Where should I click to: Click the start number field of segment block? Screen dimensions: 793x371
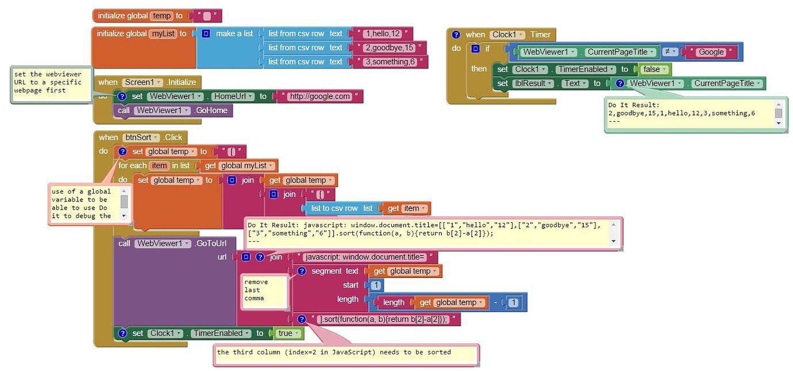coord(376,285)
